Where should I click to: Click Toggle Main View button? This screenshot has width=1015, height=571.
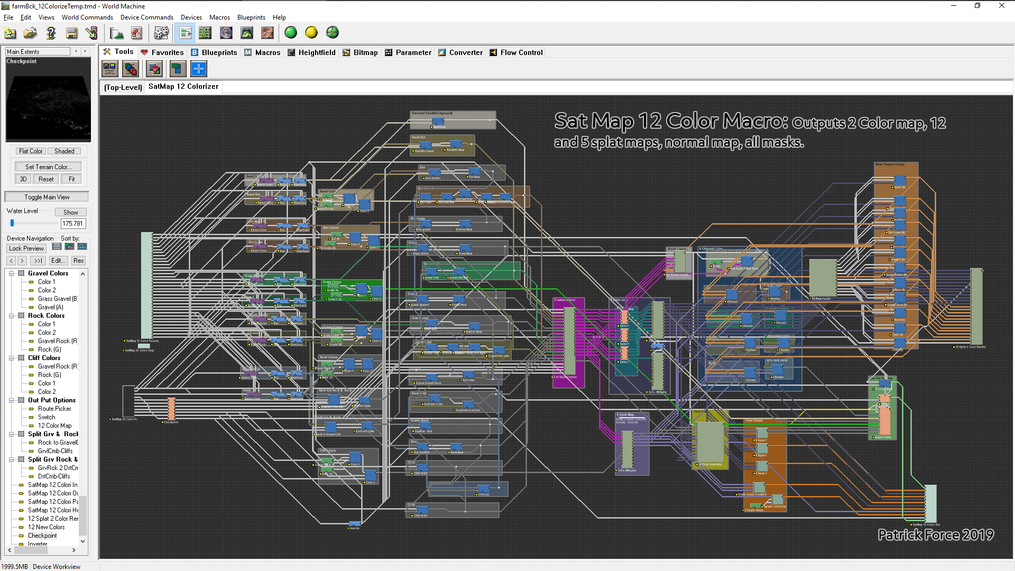[x=47, y=197]
